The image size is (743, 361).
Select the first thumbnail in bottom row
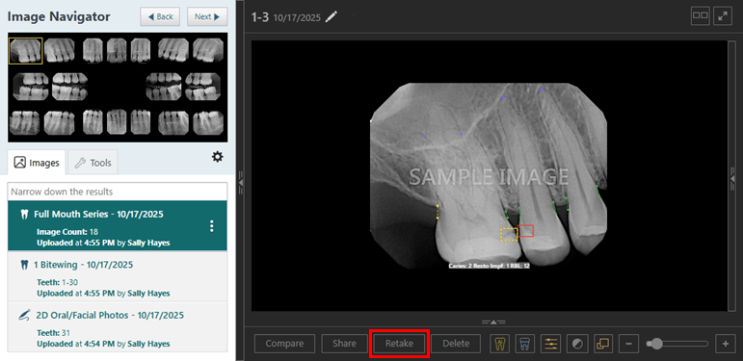point(25,123)
